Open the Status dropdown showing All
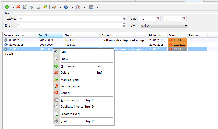The image size is (218, 129). 164,25
